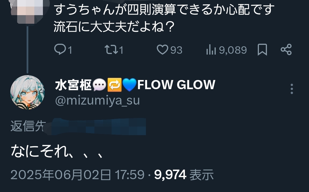Open 水宮枢's profile picture
This screenshot has height=192, width=309.
coord(27,92)
